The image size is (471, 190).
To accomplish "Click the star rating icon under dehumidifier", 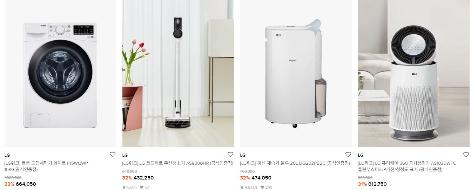I will 242,187.
